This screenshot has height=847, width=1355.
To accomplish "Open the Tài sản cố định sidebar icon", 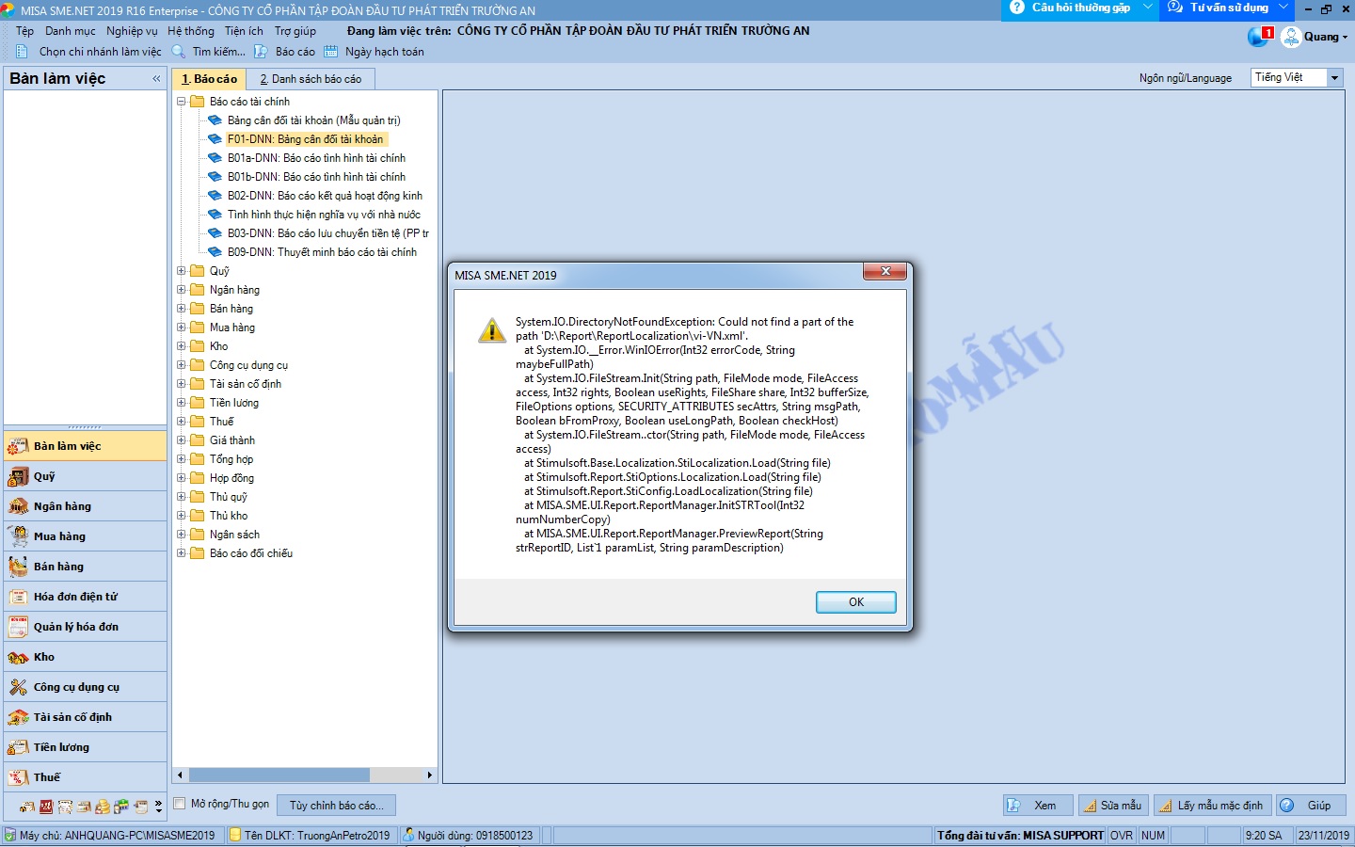I will [18, 717].
